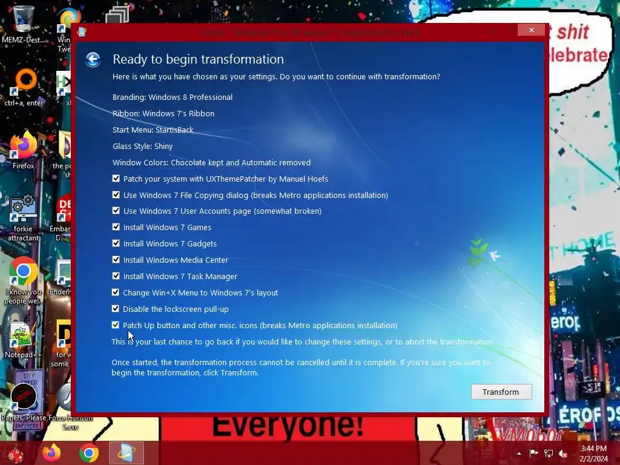The image size is (620, 465).
Task: Click the Start button on the taskbar
Action: 16,453
